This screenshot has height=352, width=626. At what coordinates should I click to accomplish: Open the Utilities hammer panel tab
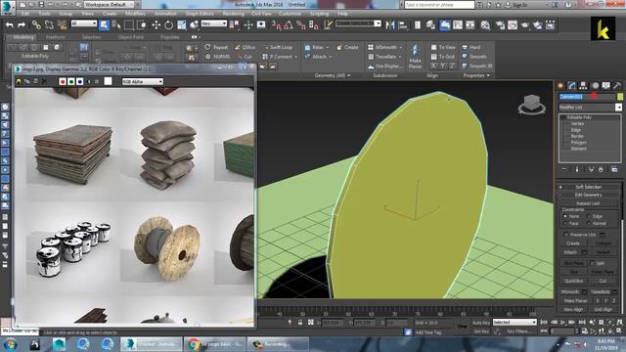click(617, 85)
